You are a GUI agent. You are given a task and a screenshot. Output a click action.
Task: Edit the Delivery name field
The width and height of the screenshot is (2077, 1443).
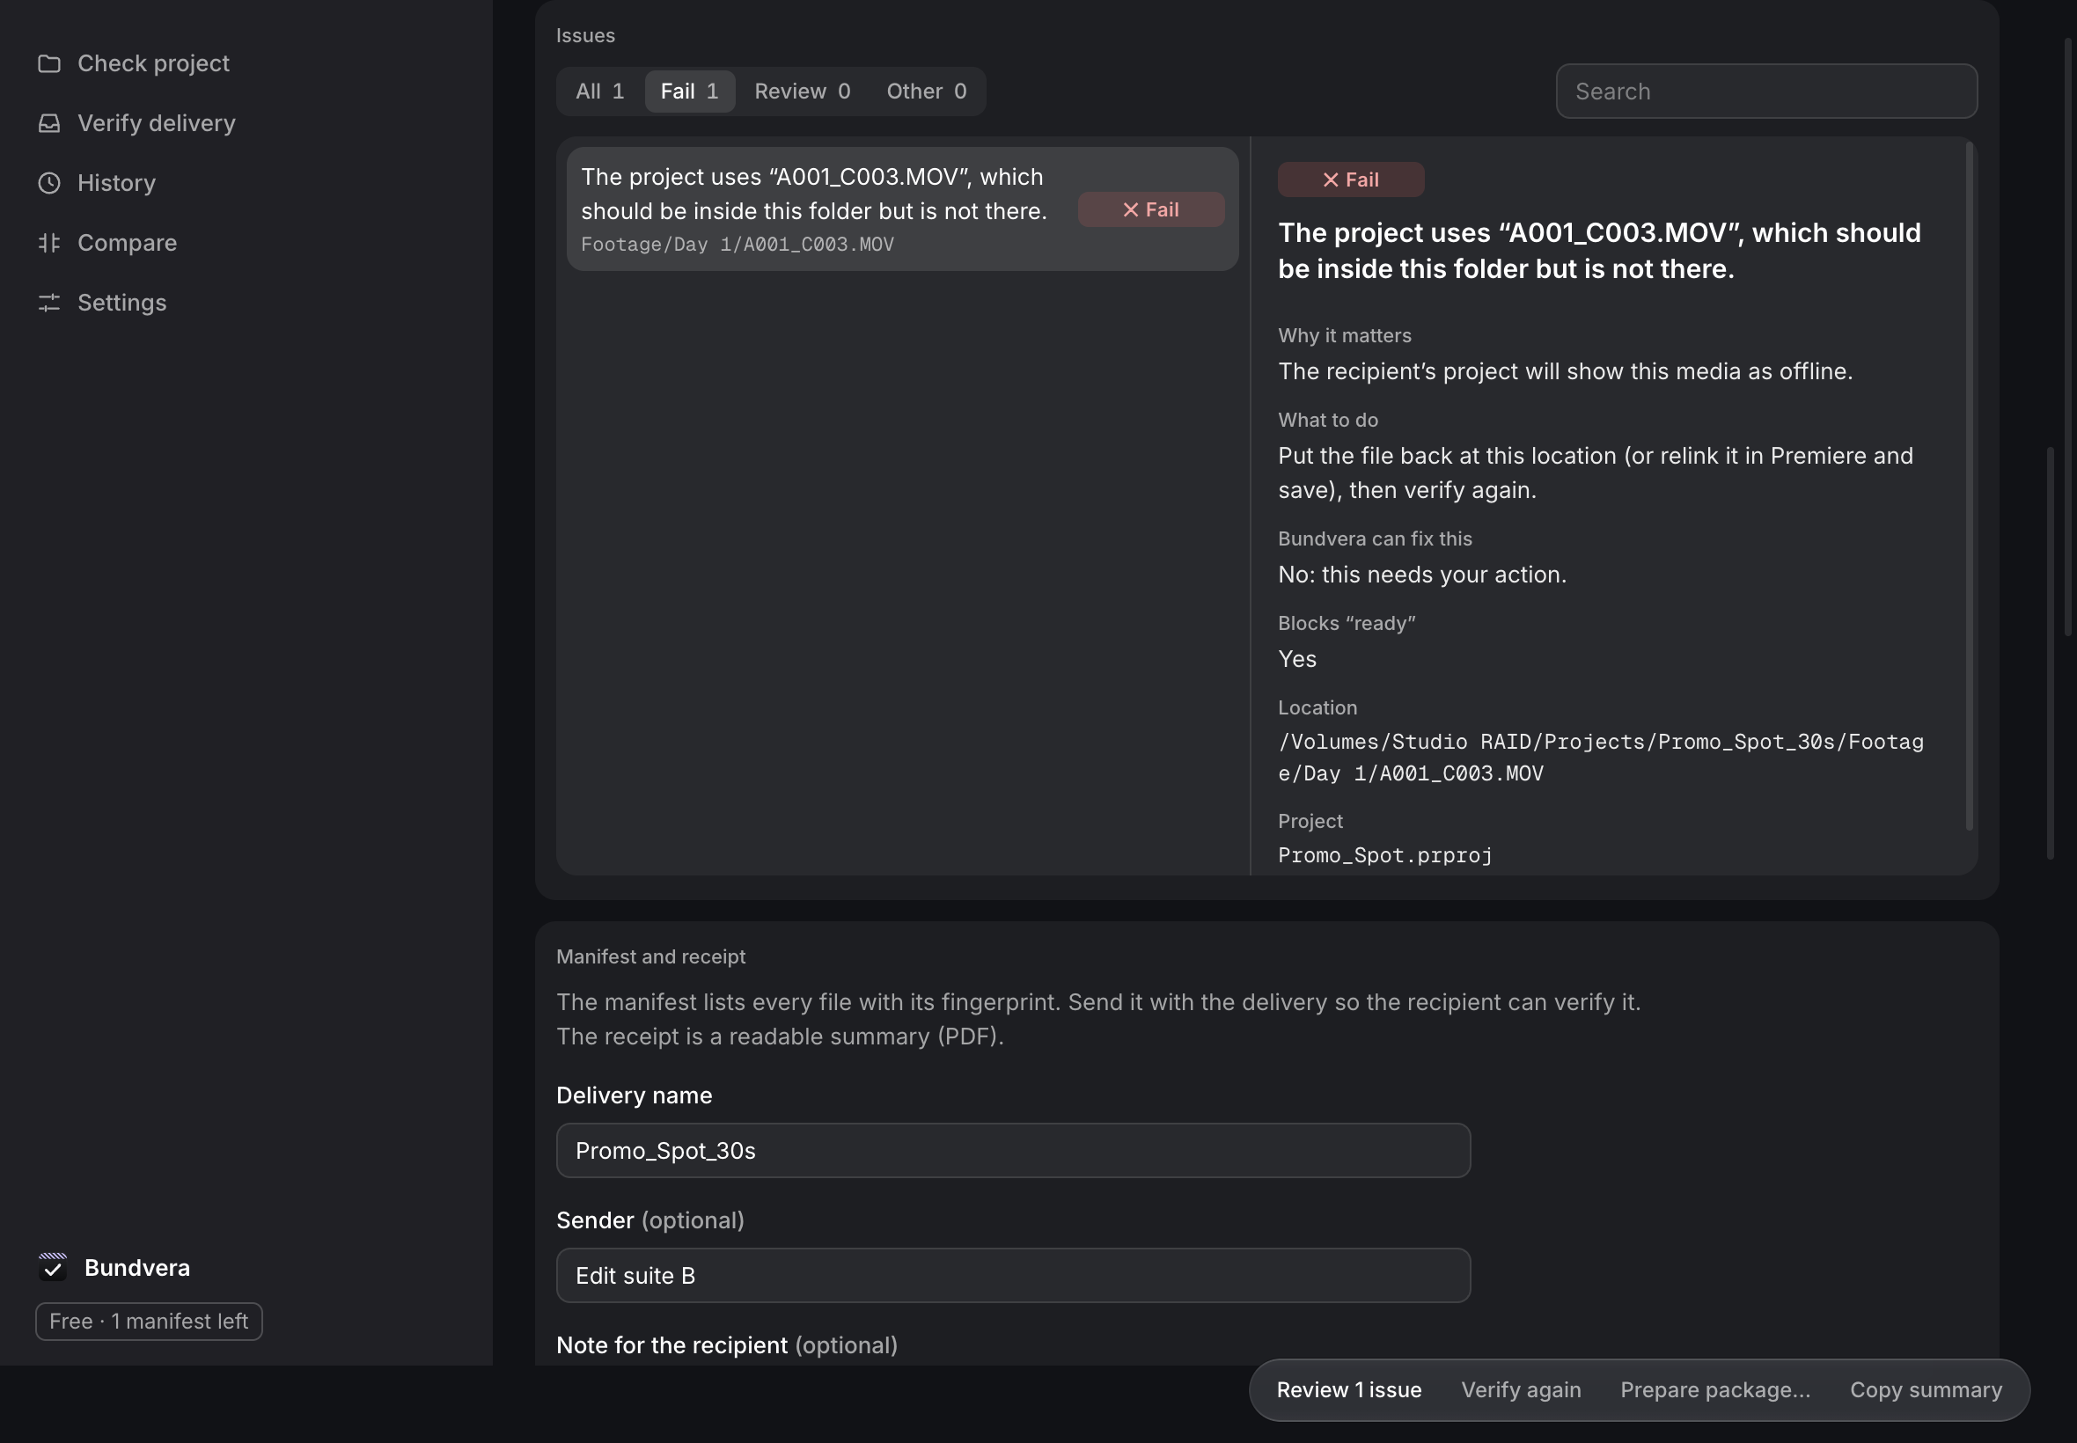[x=1013, y=1150]
